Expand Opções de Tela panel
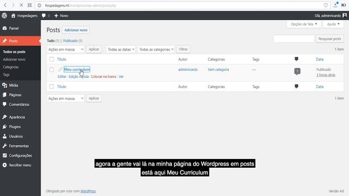The height and width of the screenshot is (196, 349). pyautogui.click(x=304, y=24)
